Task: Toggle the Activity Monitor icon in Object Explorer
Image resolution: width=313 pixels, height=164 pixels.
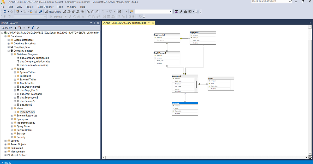Action: (x=37, y=28)
